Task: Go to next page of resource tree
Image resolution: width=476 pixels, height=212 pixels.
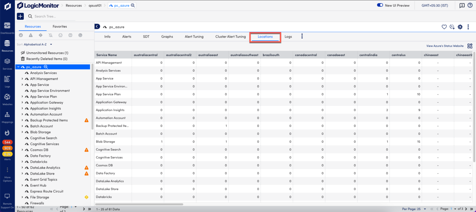Action: (x=84, y=209)
